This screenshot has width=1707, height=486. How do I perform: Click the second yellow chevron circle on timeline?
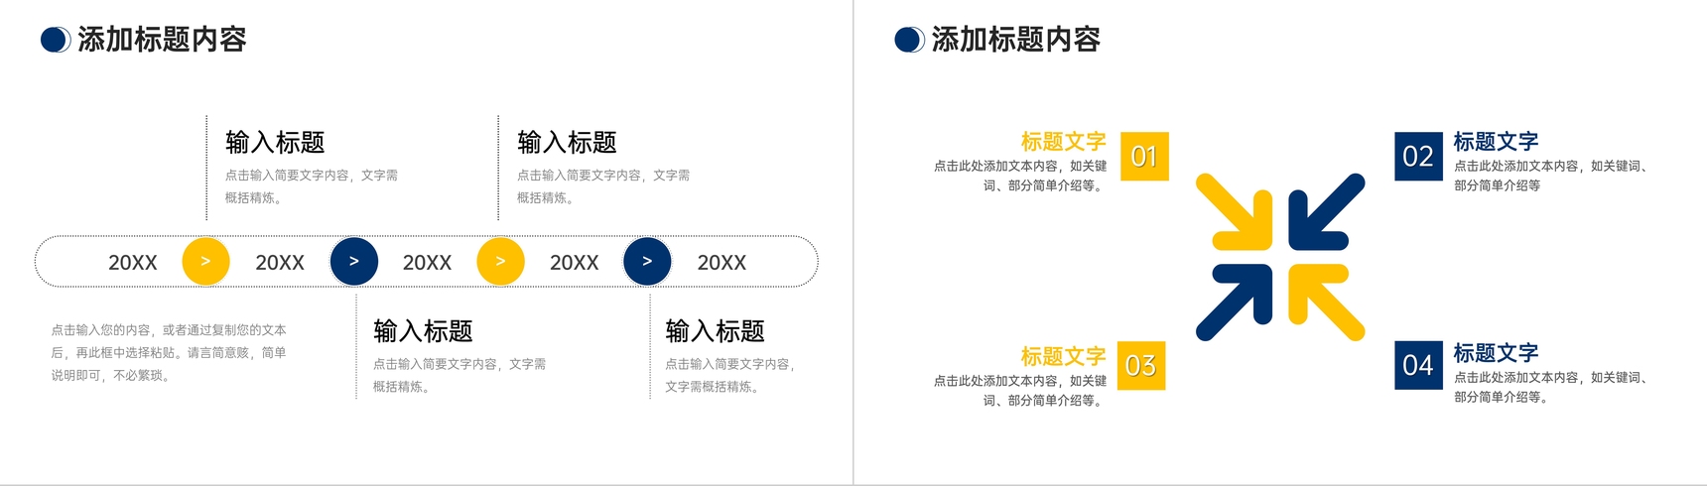pos(500,262)
